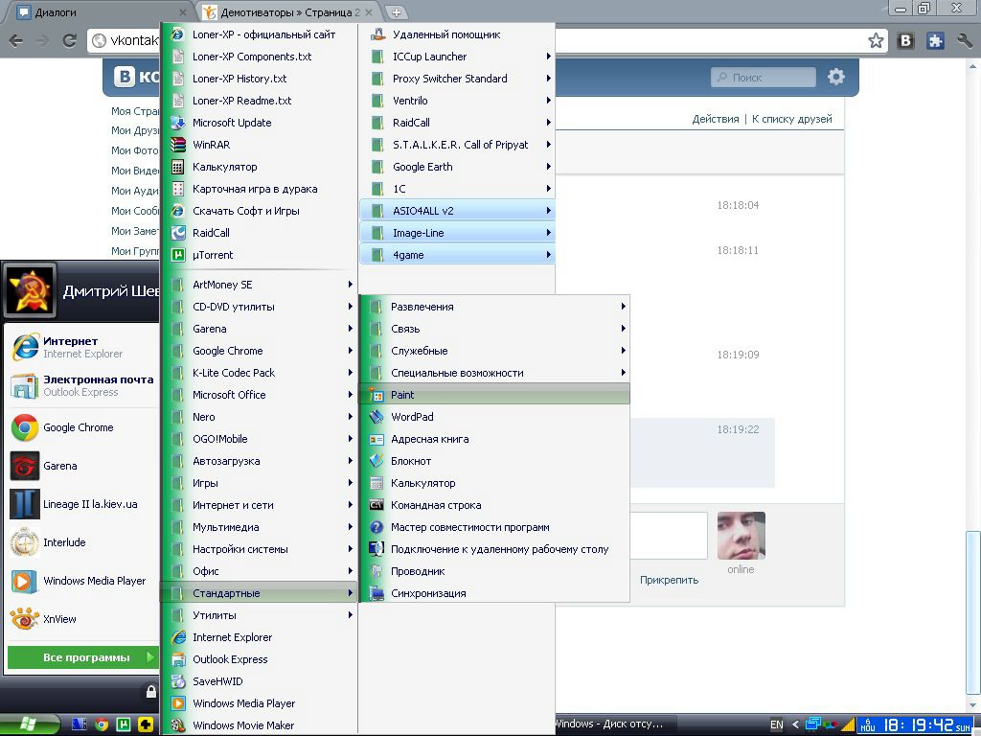The image size is (981, 736).
Task: Click the Interlude icon in start menu
Action: (x=25, y=542)
